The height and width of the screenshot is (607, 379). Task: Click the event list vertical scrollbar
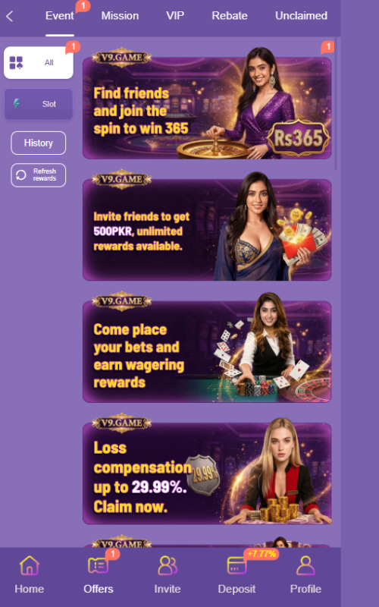[x=336, y=105]
